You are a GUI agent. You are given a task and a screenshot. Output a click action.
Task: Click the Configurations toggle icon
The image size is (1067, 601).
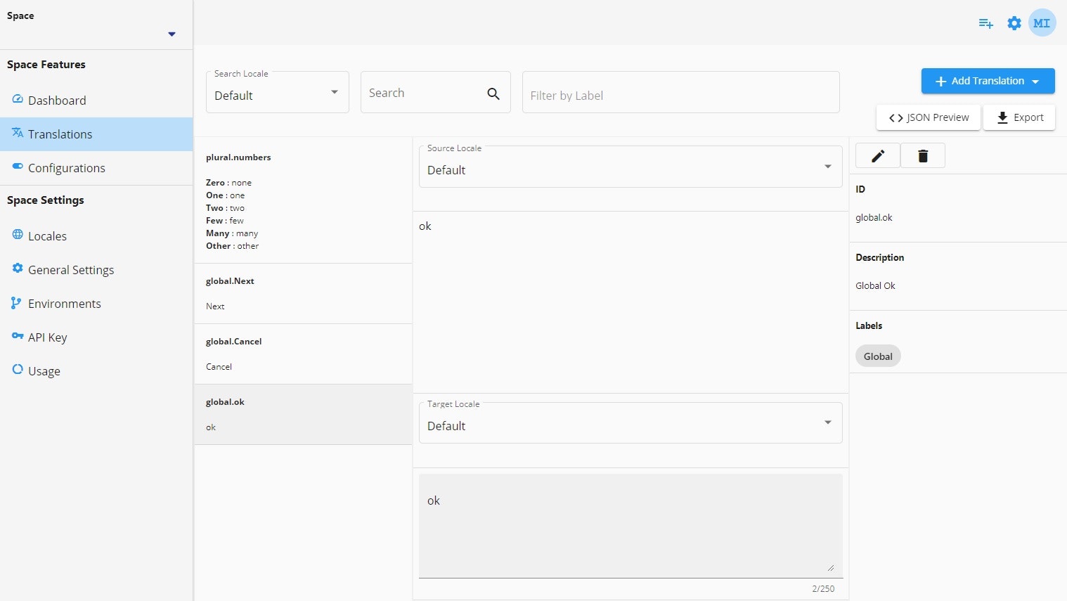pos(18,167)
